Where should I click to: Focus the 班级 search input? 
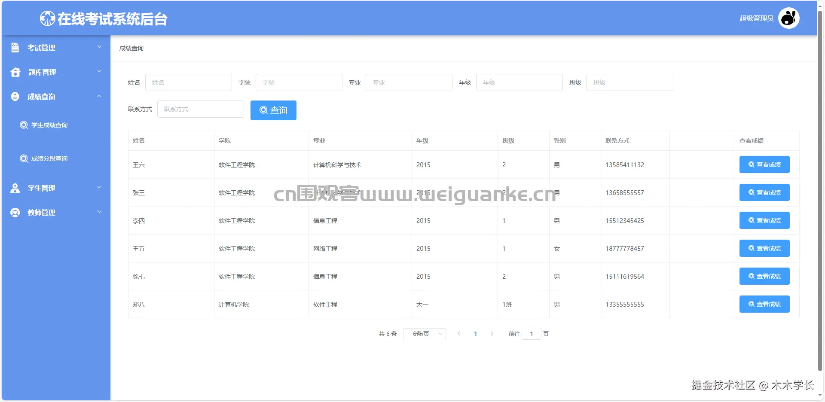(x=630, y=82)
